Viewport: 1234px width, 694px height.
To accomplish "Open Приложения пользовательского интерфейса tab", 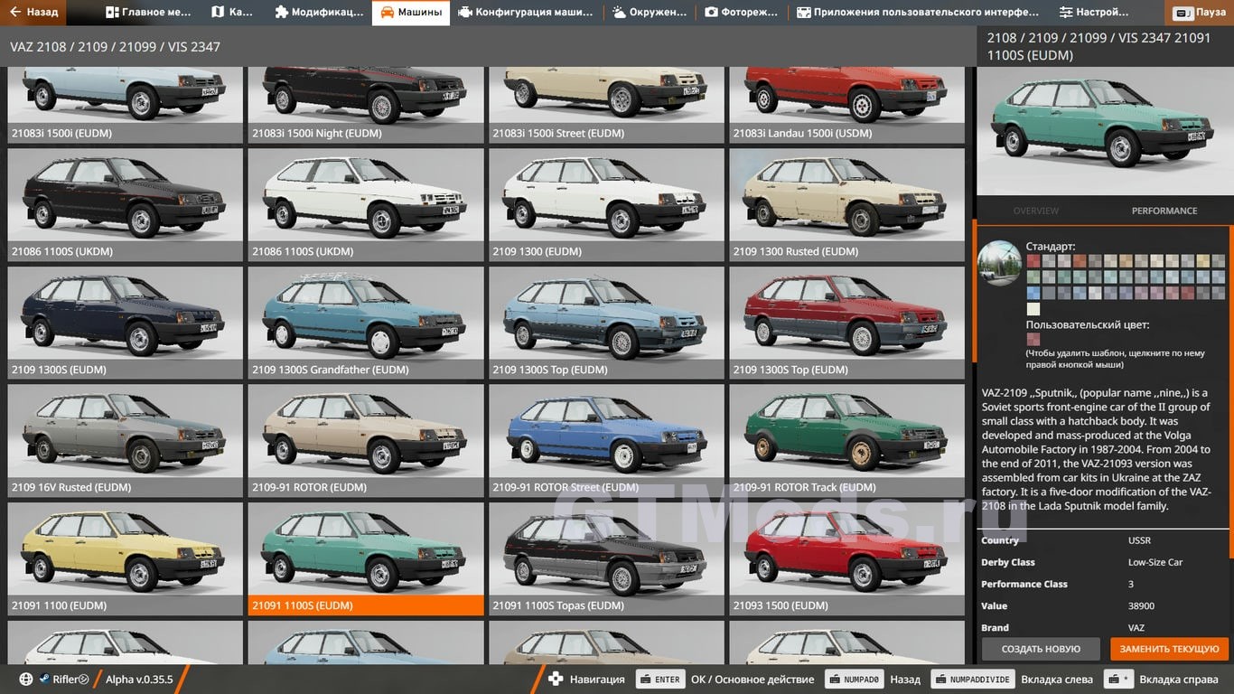I will 917,13.
